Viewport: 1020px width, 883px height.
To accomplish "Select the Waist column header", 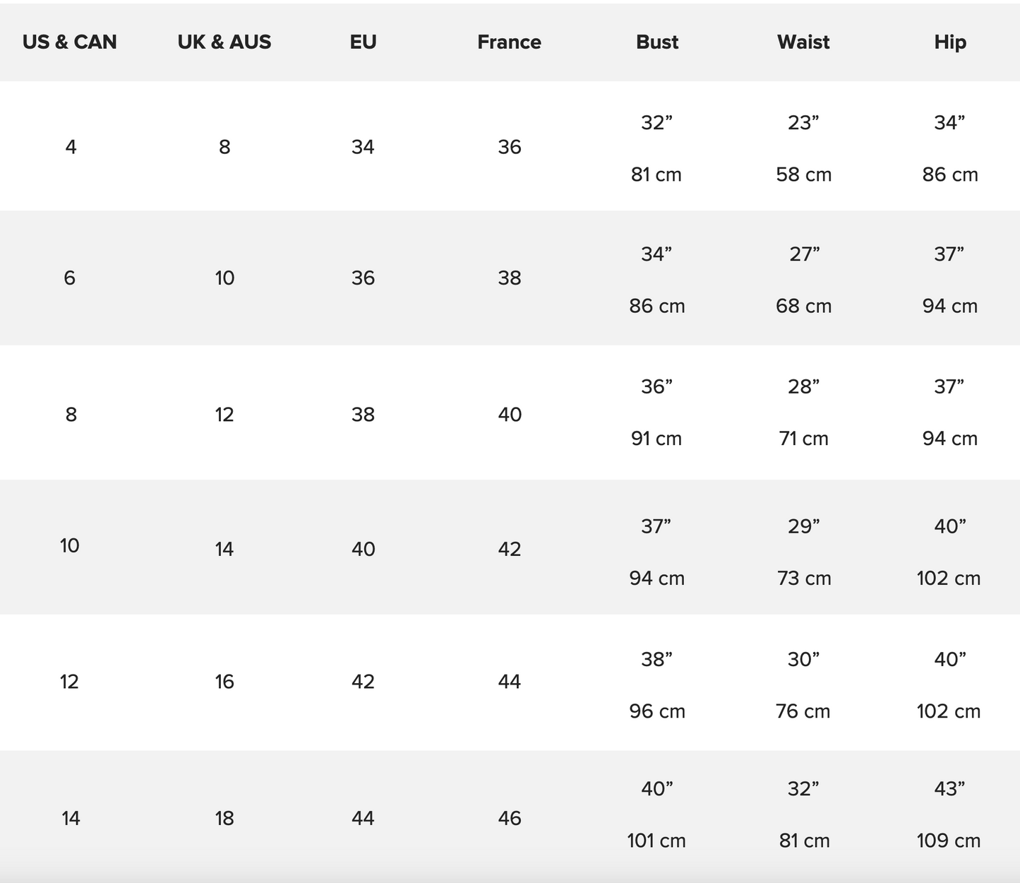I will (803, 42).
